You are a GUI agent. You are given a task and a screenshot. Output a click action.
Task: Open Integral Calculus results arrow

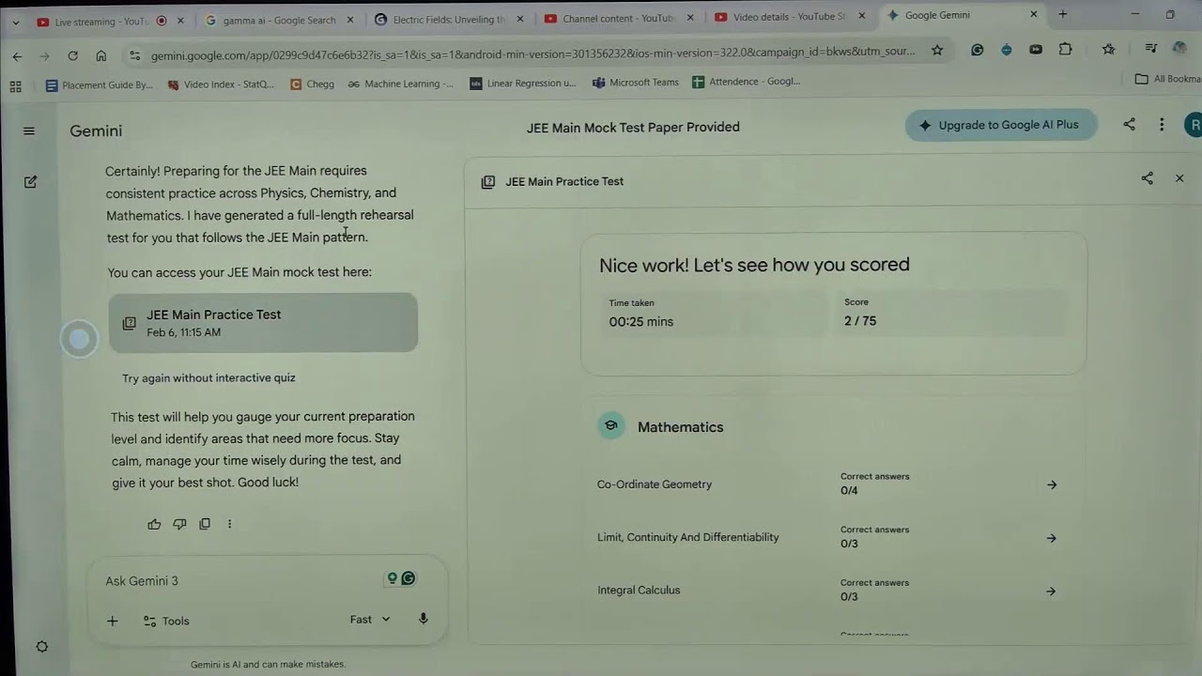pyautogui.click(x=1052, y=591)
